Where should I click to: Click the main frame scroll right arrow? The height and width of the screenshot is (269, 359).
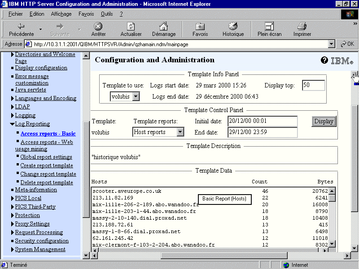click(347, 256)
